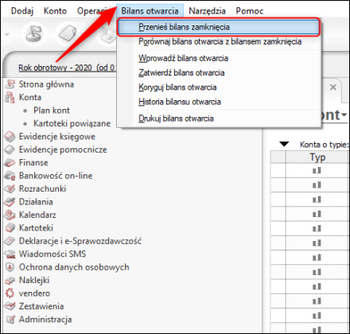Viewport: 350px width, 334px height.
Task: Click the Bankowość on-line icon
Action: [10, 176]
